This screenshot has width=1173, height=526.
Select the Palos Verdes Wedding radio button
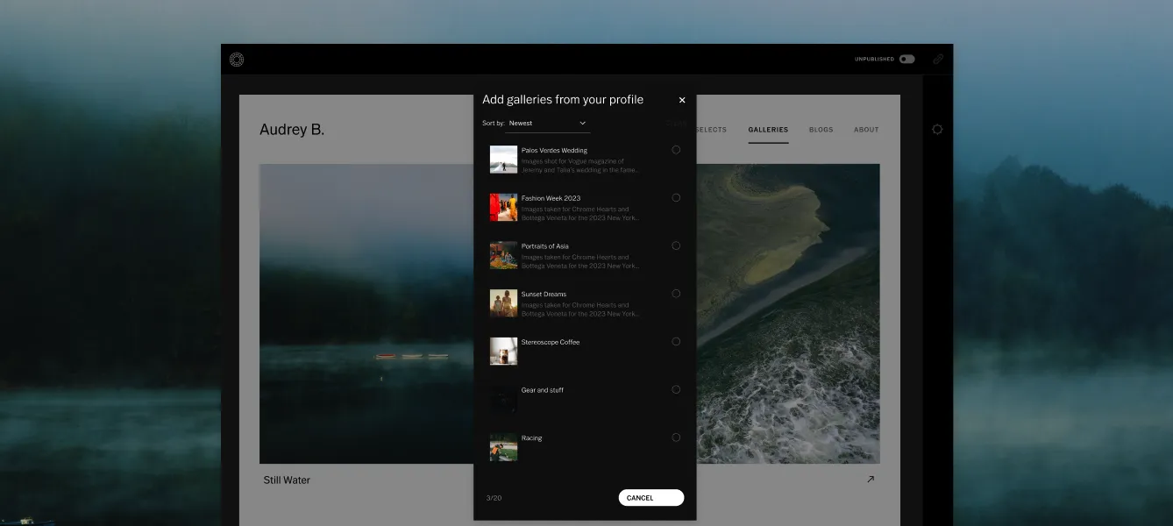click(x=676, y=150)
